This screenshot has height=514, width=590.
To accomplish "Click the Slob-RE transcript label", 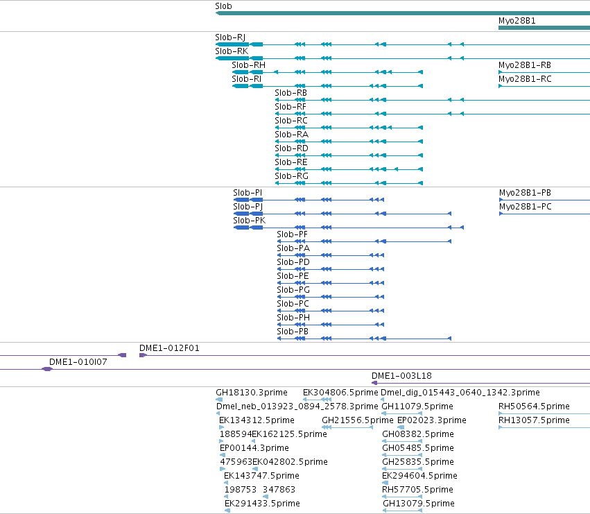I will [x=291, y=162].
